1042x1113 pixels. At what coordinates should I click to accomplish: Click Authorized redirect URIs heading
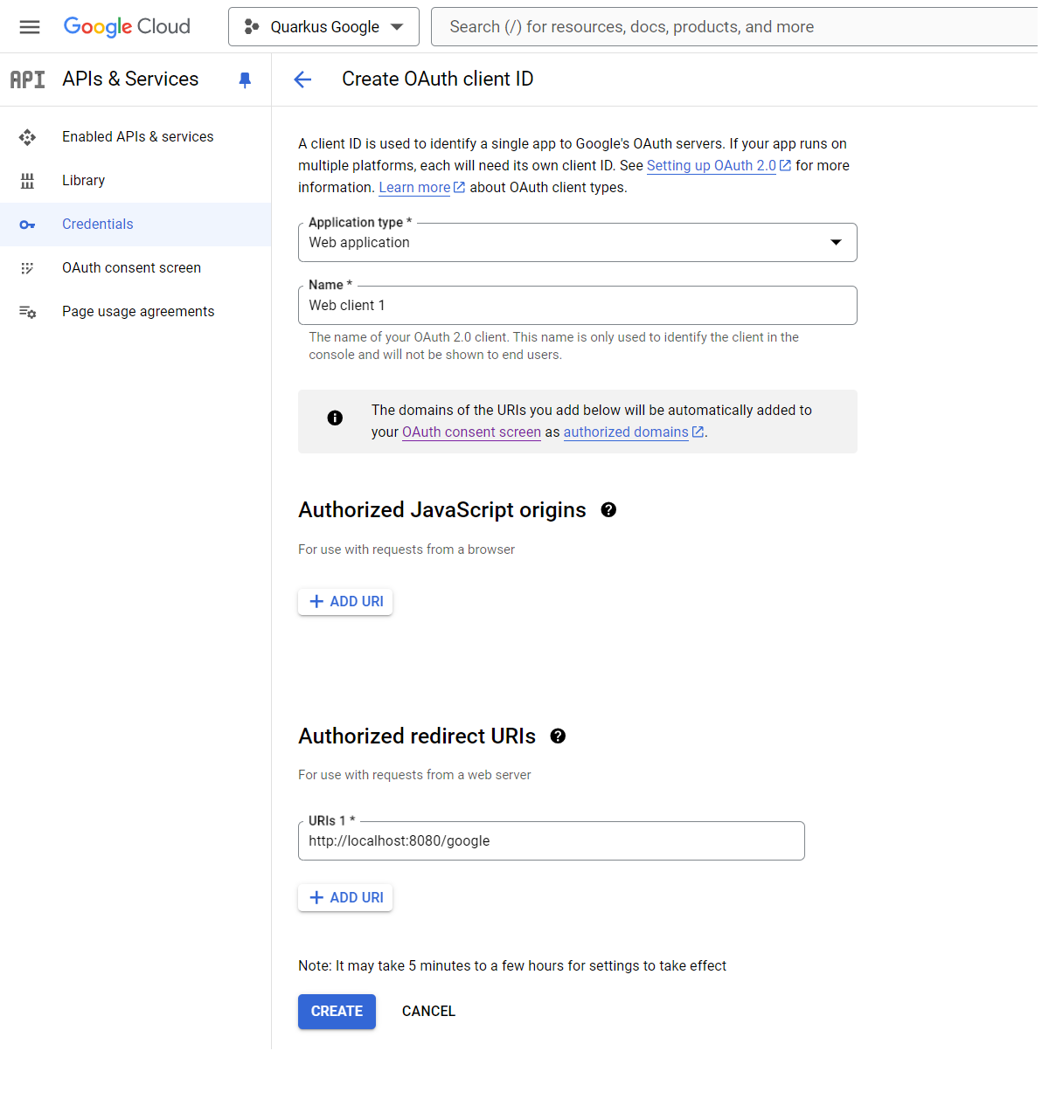click(417, 736)
